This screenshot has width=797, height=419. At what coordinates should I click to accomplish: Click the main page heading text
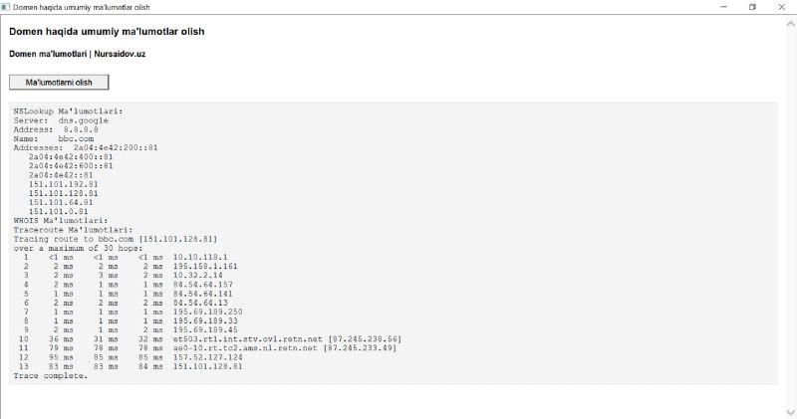pos(107,32)
